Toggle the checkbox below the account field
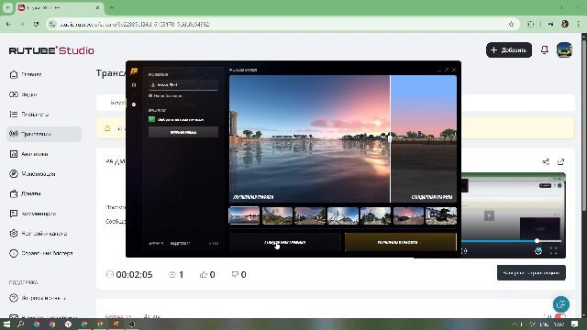This screenshot has height=330, width=587. pos(150,95)
